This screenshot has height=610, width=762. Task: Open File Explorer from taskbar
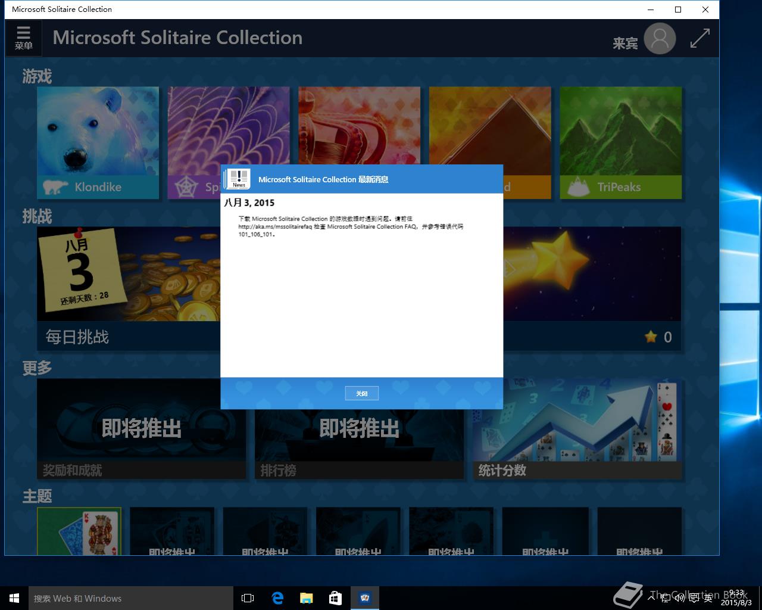point(307,598)
